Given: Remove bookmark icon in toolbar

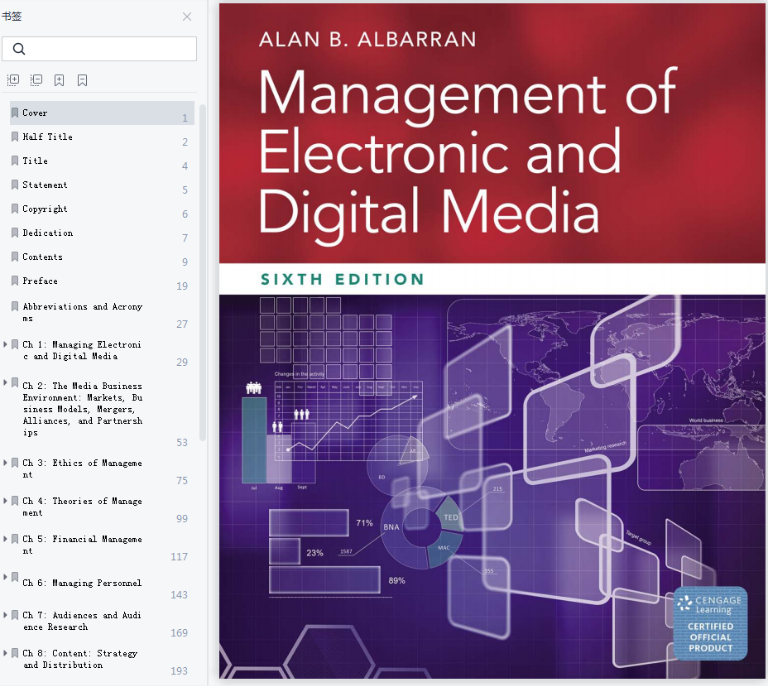Looking at the screenshot, I should [82, 79].
